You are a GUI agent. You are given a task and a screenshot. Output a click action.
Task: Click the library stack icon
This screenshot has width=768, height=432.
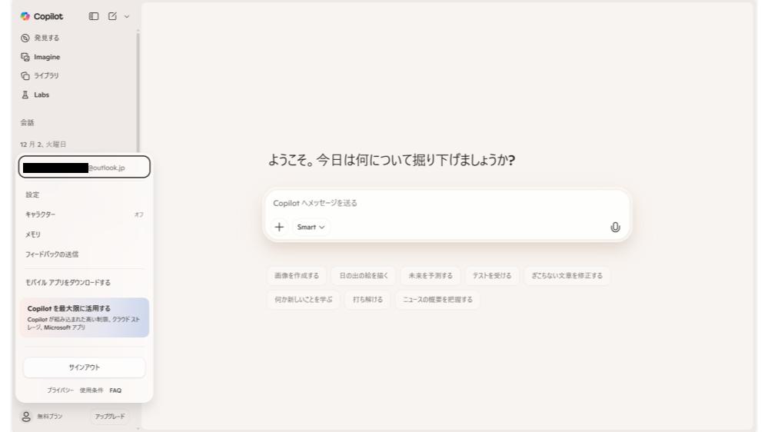click(25, 75)
